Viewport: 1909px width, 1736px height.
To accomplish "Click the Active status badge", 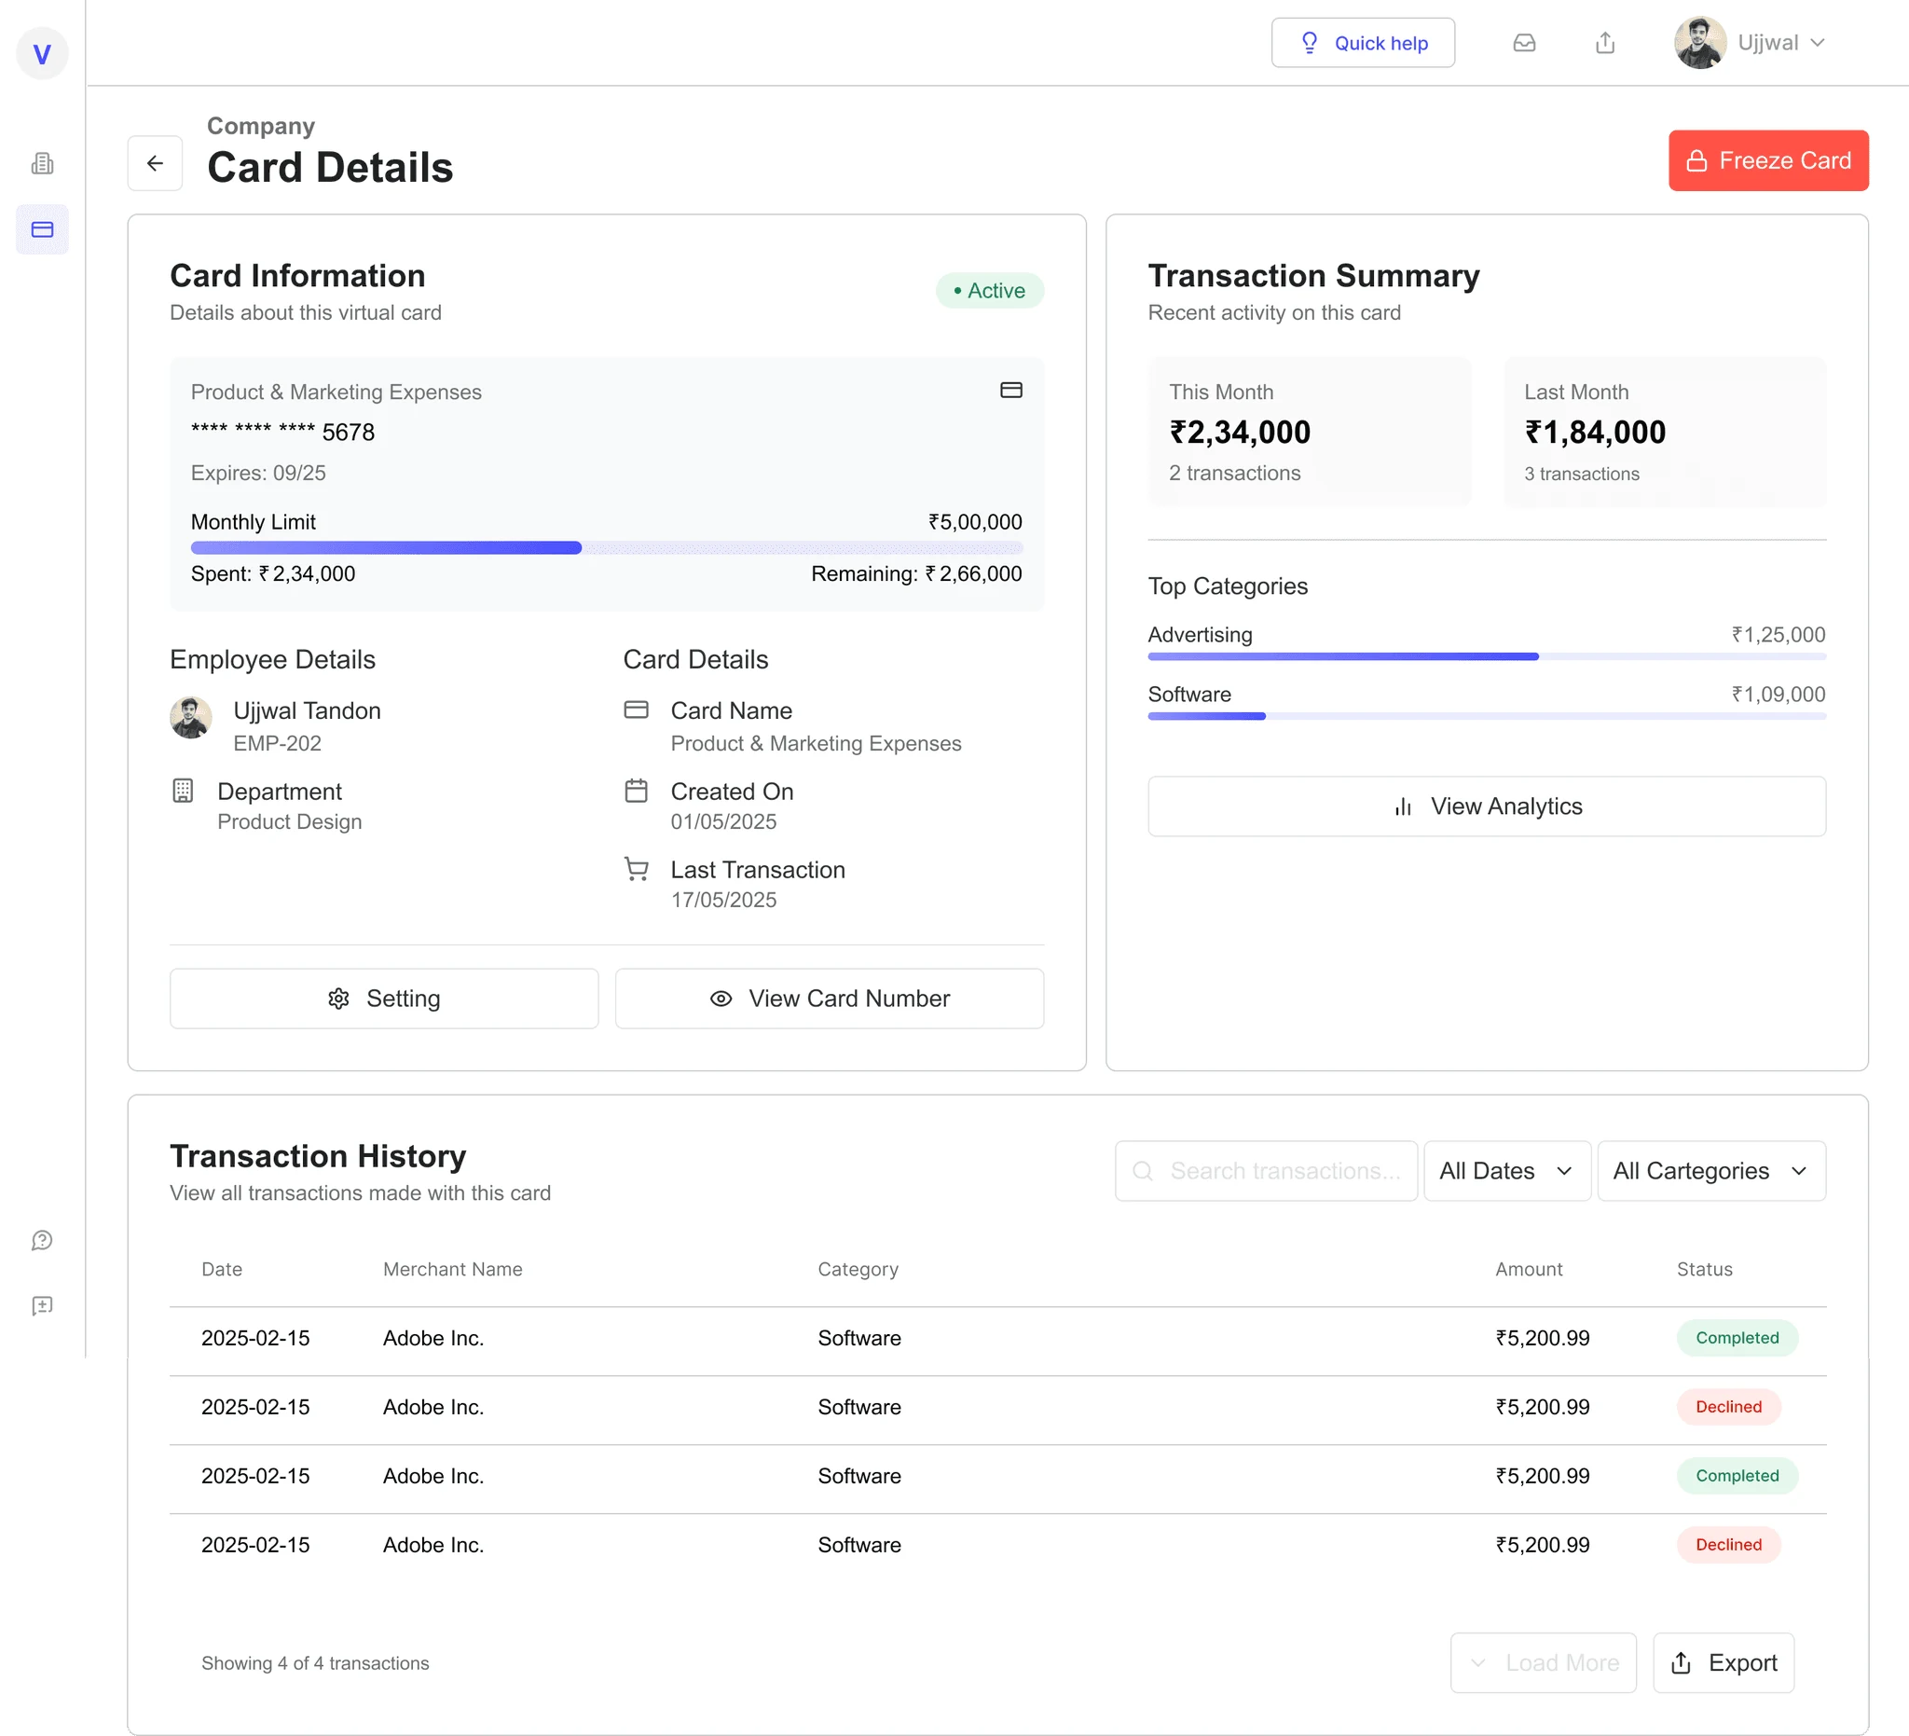I will 990,291.
